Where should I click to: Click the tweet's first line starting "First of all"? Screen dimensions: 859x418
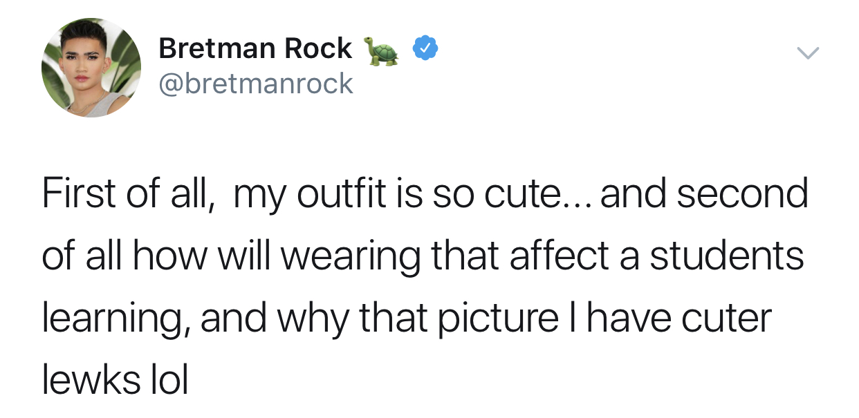point(425,193)
